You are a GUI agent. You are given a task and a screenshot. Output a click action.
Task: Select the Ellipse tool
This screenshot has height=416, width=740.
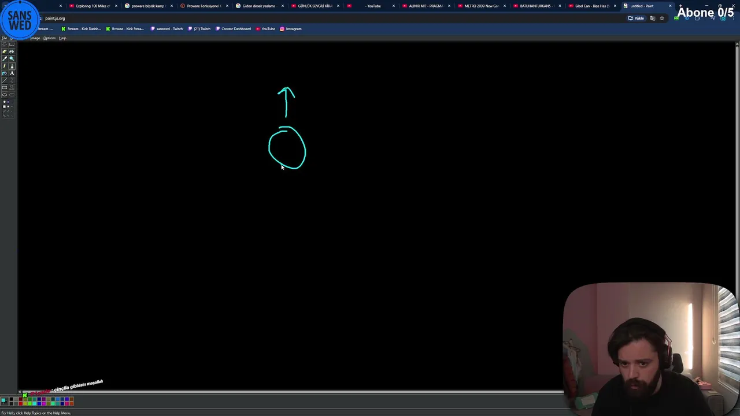[x=5, y=95]
